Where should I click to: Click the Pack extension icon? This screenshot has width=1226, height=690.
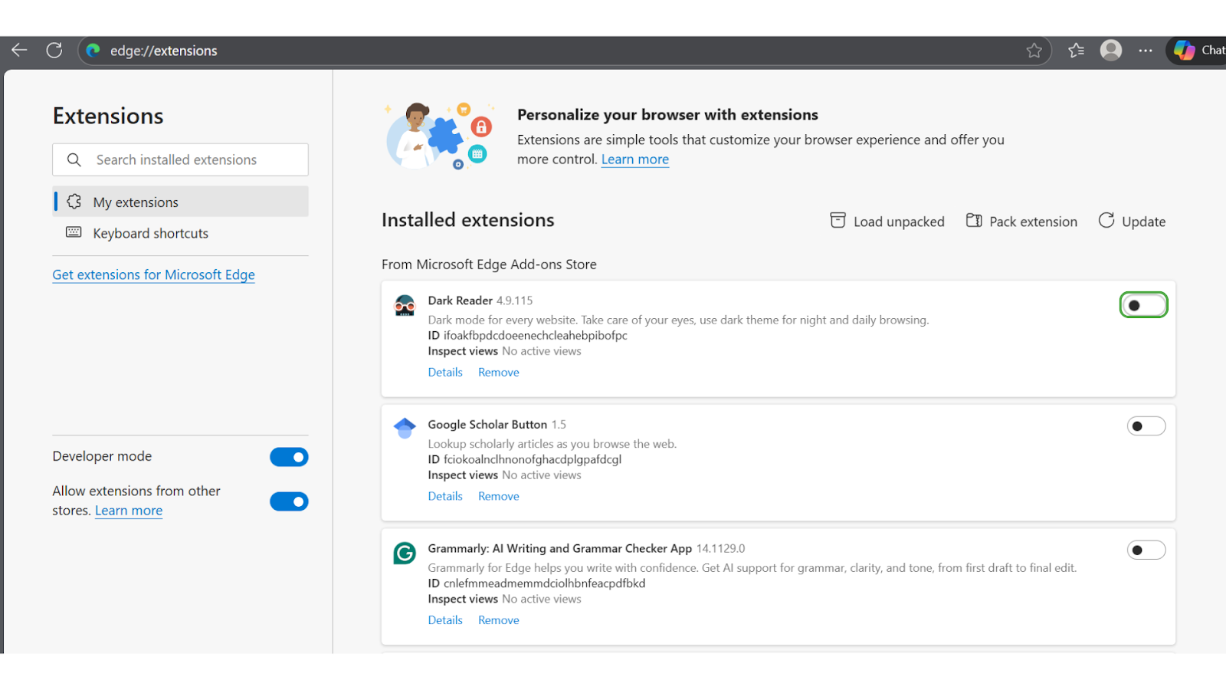pos(974,221)
